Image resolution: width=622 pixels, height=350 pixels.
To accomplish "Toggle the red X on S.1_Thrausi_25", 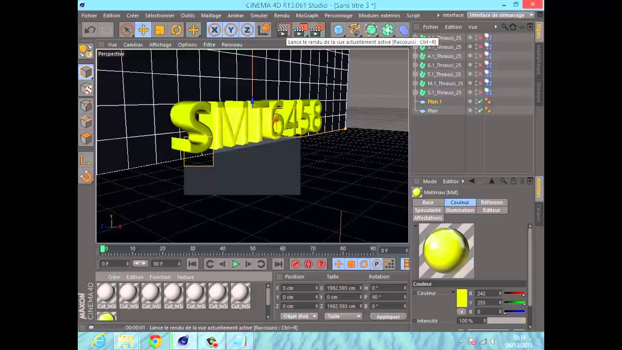I will tap(481, 92).
